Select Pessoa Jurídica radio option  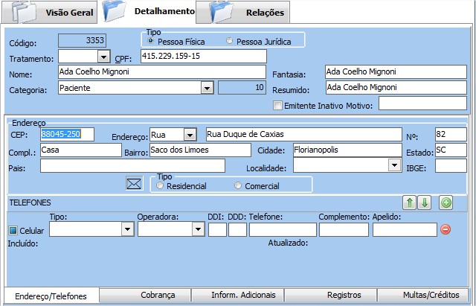[x=230, y=40]
